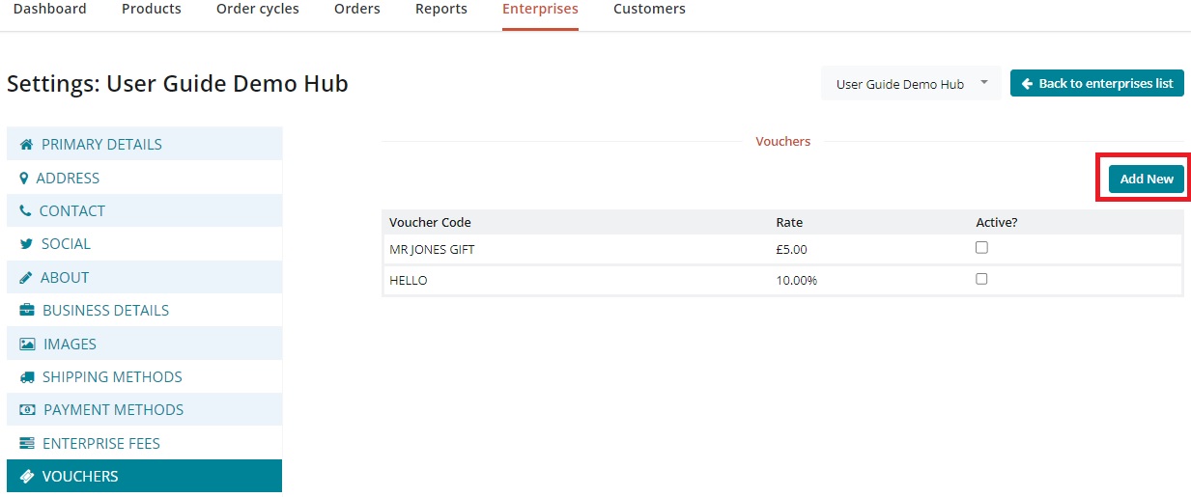The width and height of the screenshot is (1191, 497).
Task: Click the money icon for Payment Methods
Action: tap(27, 410)
